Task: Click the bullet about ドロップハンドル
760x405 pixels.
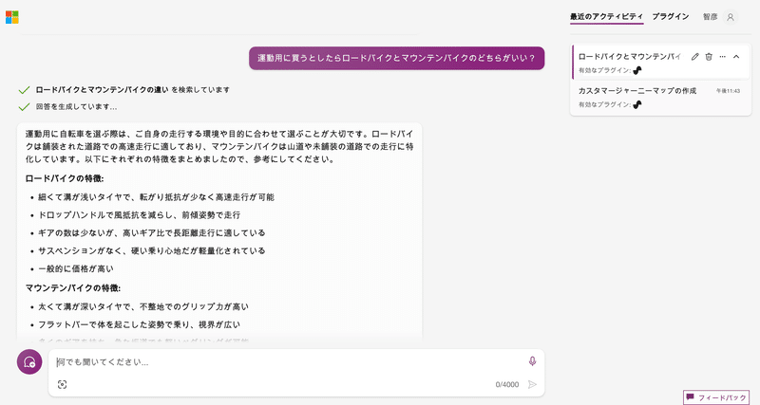Action: click(139, 215)
